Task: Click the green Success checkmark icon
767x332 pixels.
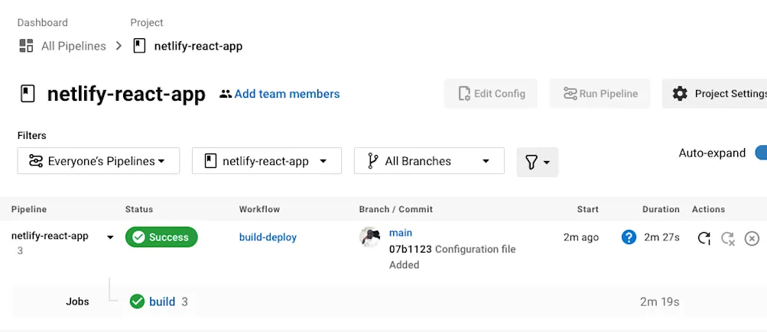Action: [x=138, y=237]
